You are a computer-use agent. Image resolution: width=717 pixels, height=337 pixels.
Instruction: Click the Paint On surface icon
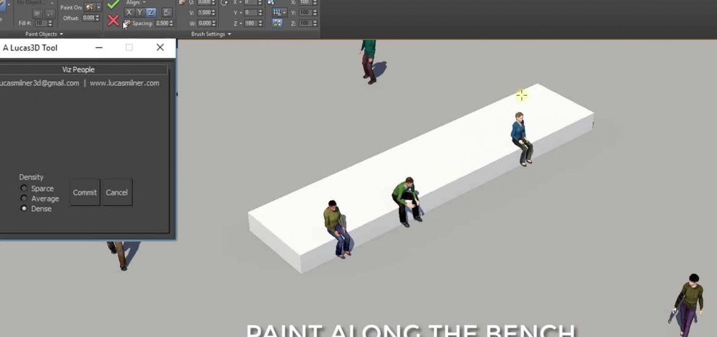click(x=89, y=7)
